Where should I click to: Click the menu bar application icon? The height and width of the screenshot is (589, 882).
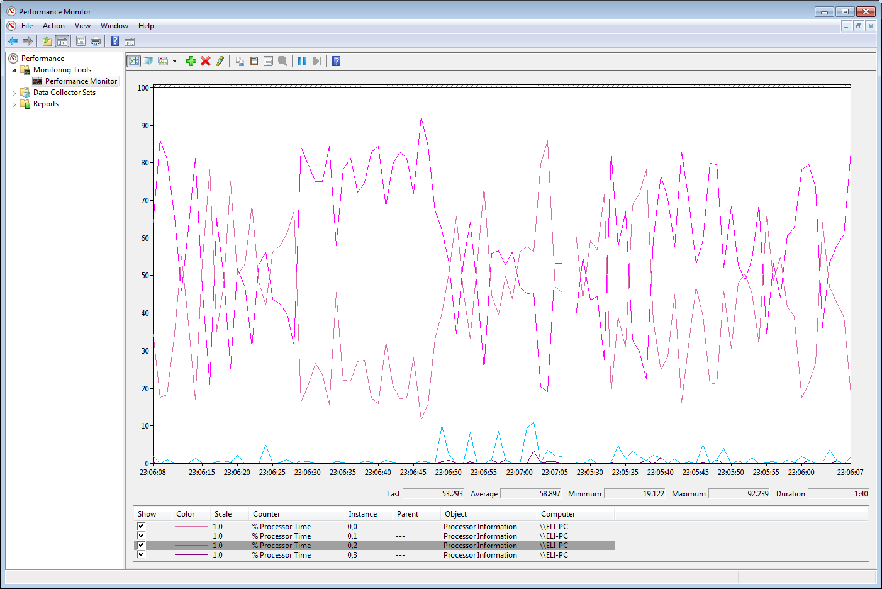pos(11,26)
